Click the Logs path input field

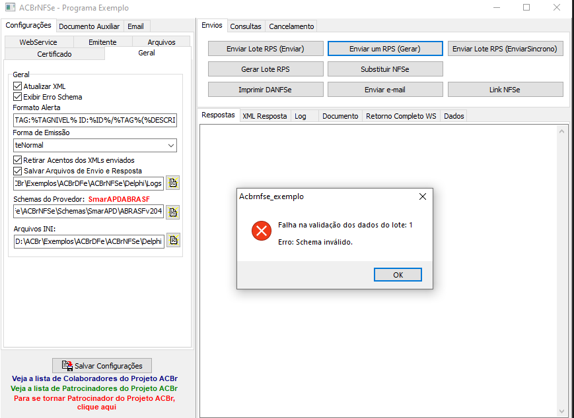(x=89, y=183)
